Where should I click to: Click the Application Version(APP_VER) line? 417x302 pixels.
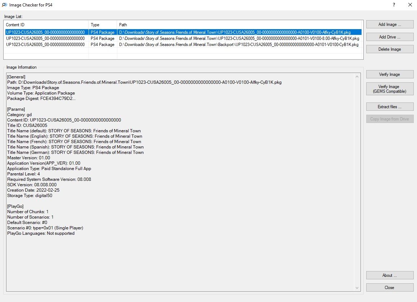click(x=44, y=163)
